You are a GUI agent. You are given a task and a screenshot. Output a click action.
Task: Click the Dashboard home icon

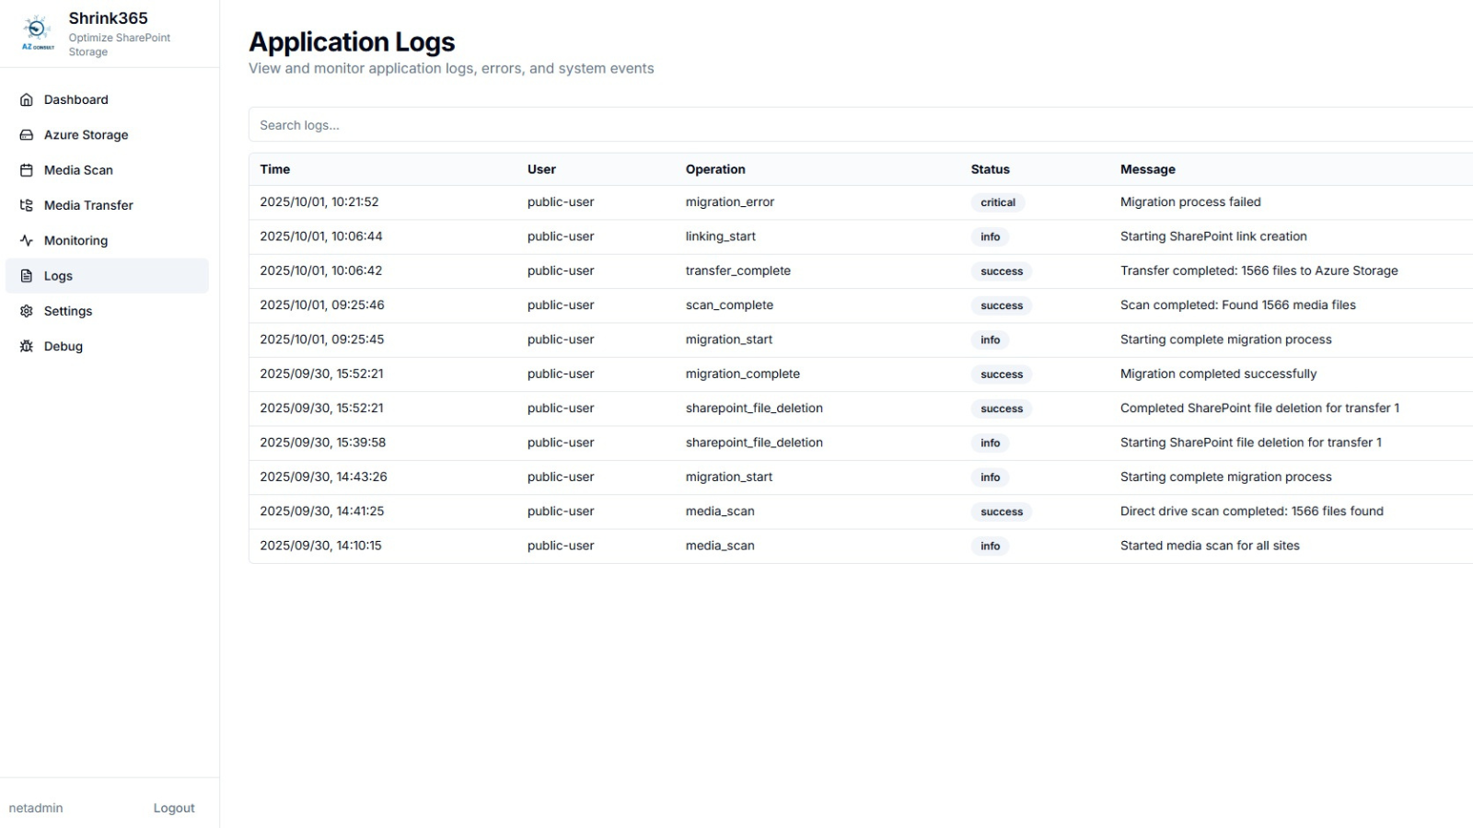click(x=27, y=99)
